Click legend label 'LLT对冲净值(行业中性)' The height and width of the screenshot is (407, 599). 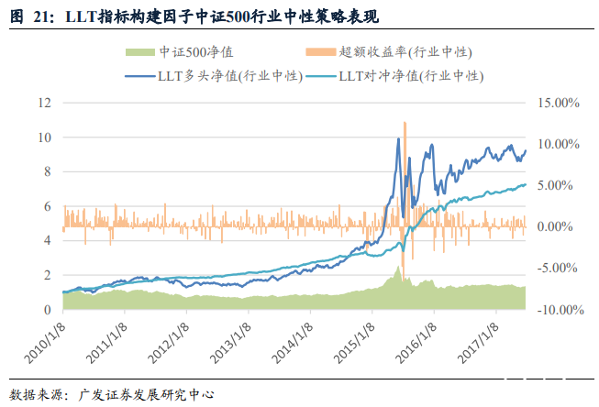[x=412, y=76]
